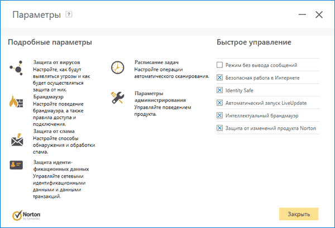Open Защита от вирусов settings link
Viewport: 335px width, 228px height.
pyautogui.click(x=56, y=62)
